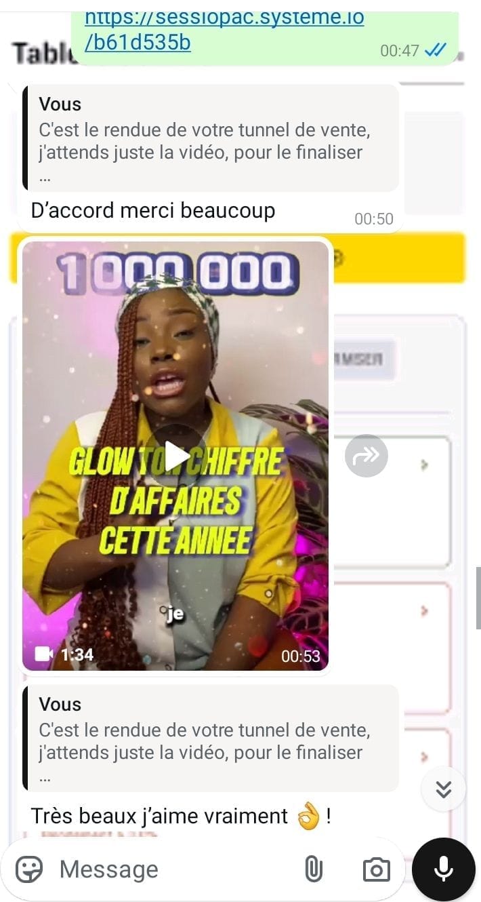Click the OK hand emoji in message
Screen dimensions: 481x902
[308, 817]
